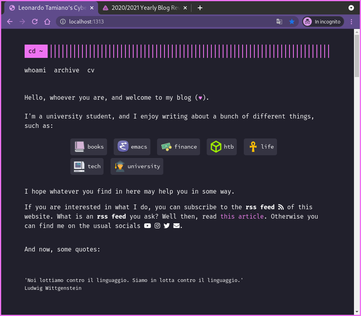Open the In incognito profile indicator

323,22
